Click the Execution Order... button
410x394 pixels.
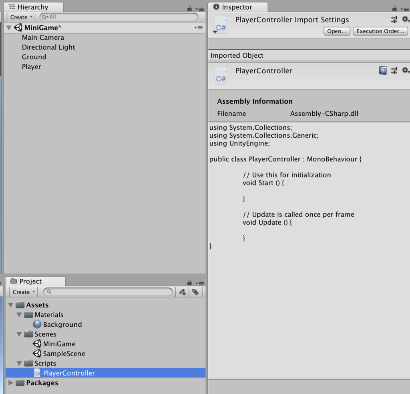(x=380, y=31)
